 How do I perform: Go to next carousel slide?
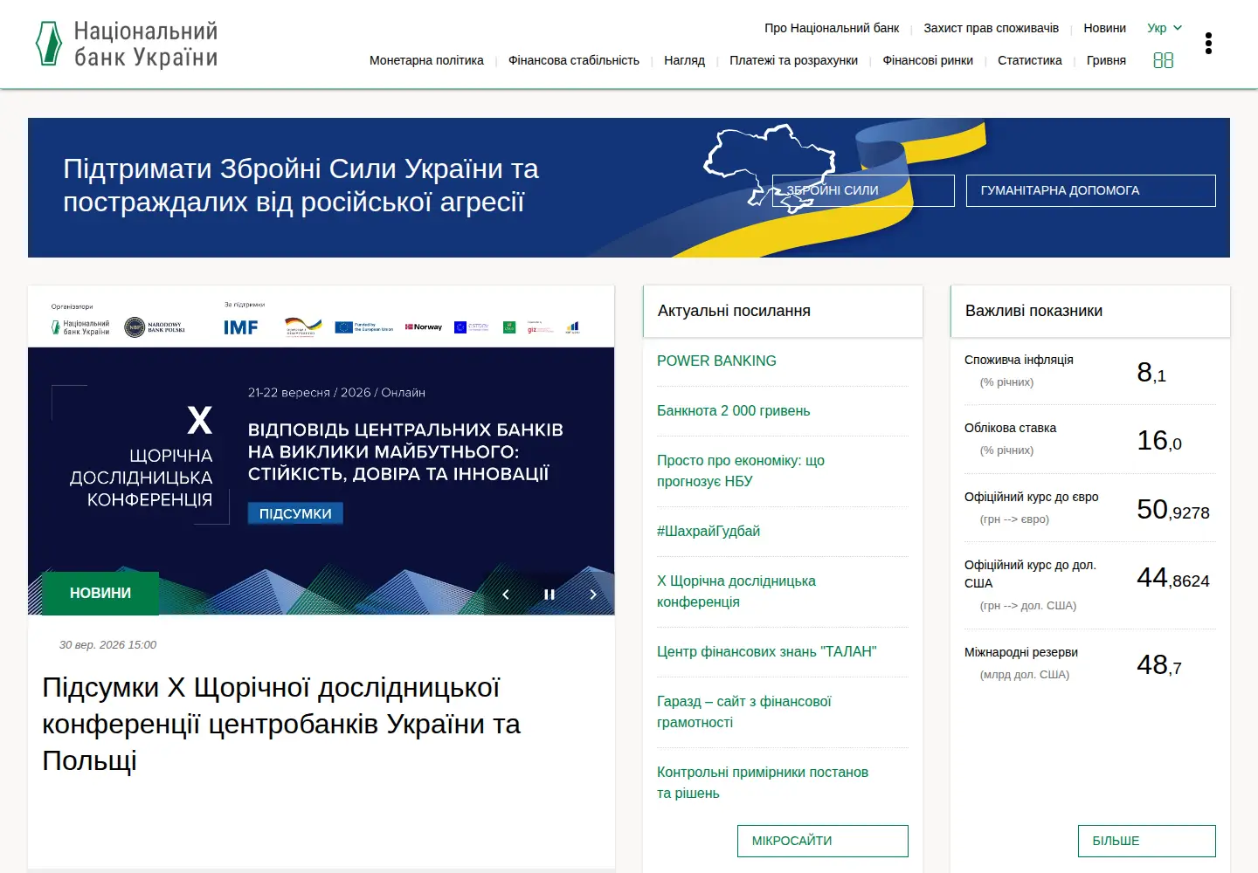tap(593, 595)
